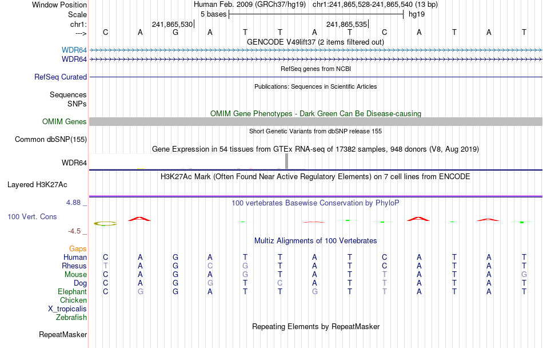This screenshot has width=543, height=348.
Task: Click the RefSeq Curated intron line
Action: click(316, 77)
